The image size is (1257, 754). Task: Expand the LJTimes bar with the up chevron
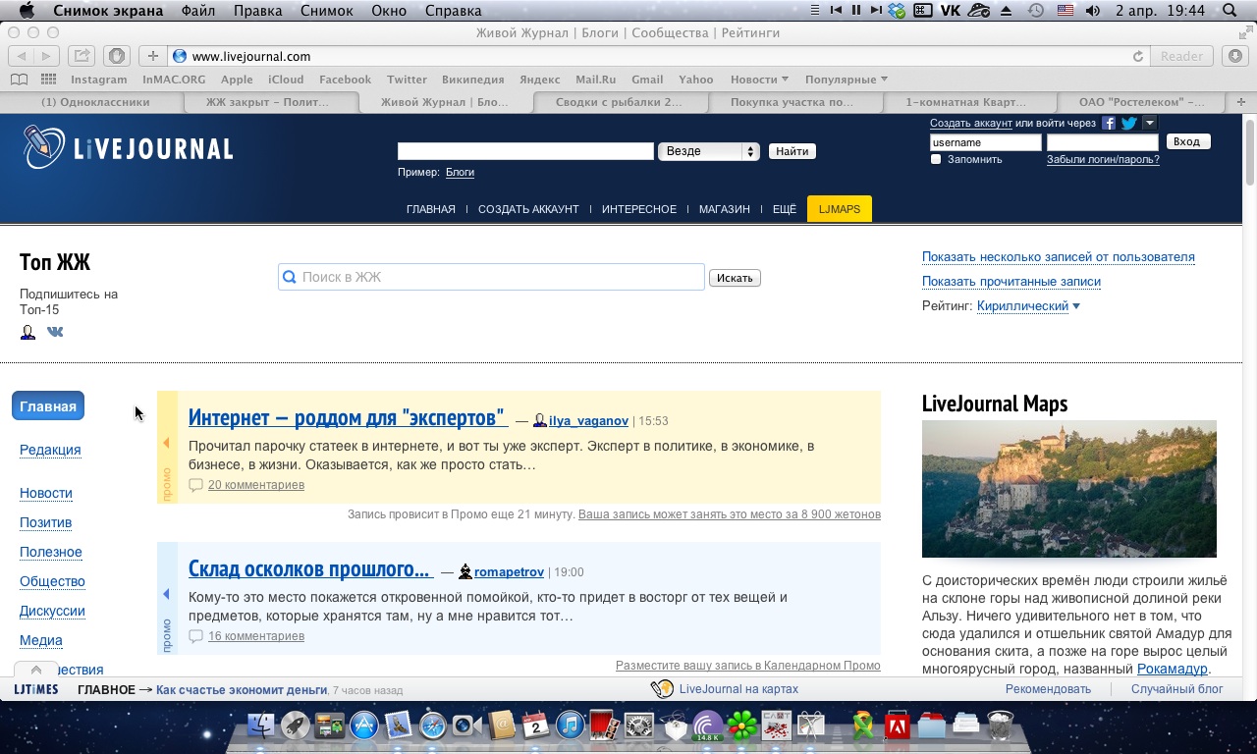pyautogui.click(x=36, y=670)
